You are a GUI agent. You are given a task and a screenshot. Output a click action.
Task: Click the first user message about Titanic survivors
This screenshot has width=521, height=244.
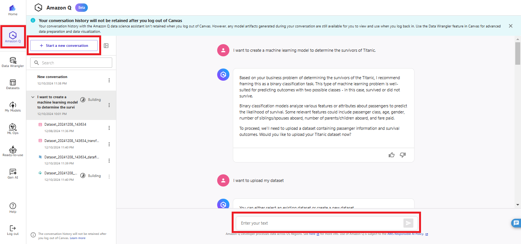(x=305, y=50)
